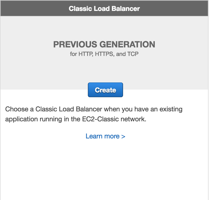Click the word 'existing' in the description
The width and height of the screenshot is (209, 200).
point(171,109)
